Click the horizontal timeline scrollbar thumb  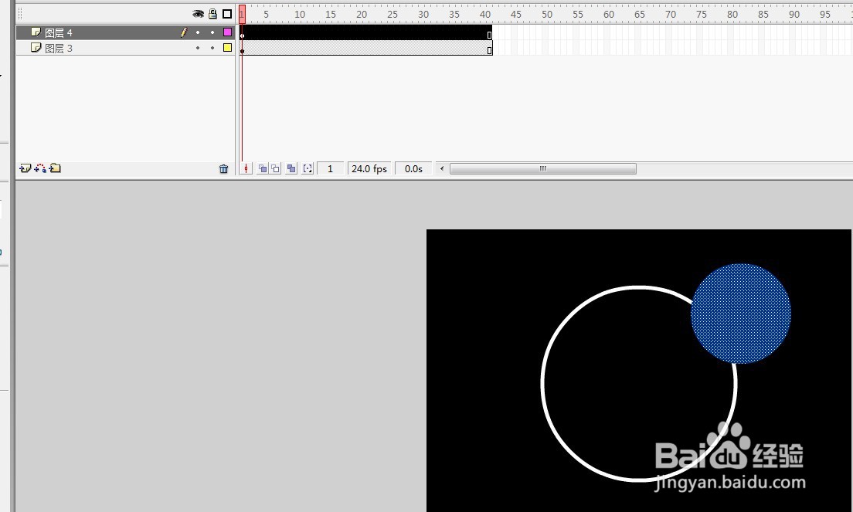543,169
